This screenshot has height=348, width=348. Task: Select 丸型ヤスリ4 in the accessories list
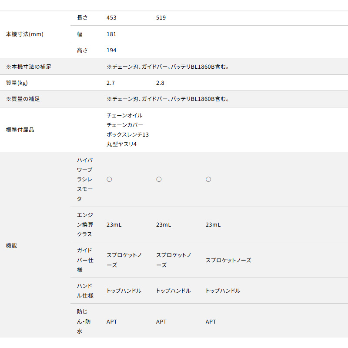121,144
